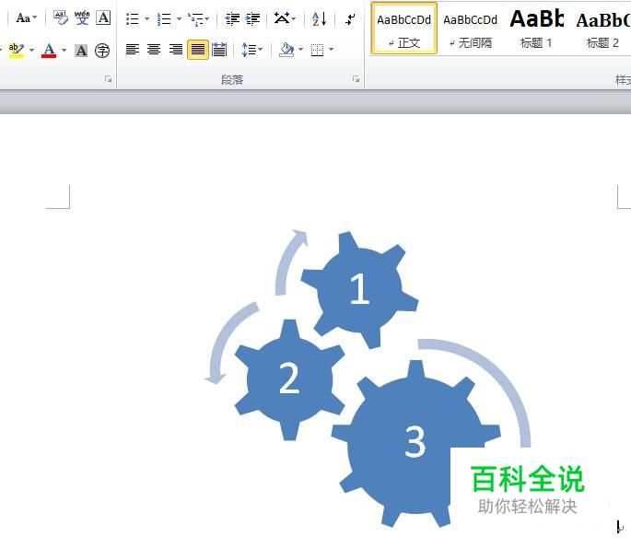Screen dimensions: 631x547
Task: Open the Asian Layout menu
Action: pyautogui.click(x=285, y=18)
